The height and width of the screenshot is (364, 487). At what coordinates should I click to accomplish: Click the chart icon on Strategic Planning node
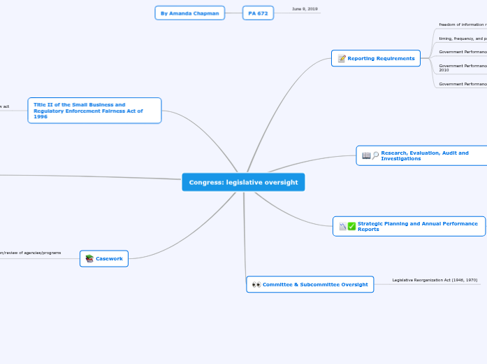(342, 226)
